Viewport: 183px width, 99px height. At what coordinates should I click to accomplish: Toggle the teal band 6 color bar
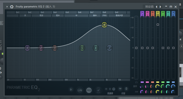click(x=168, y=82)
